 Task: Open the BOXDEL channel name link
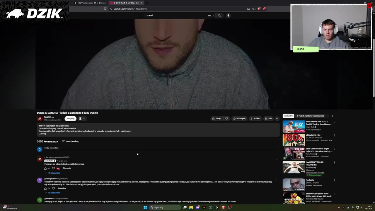click(47, 117)
